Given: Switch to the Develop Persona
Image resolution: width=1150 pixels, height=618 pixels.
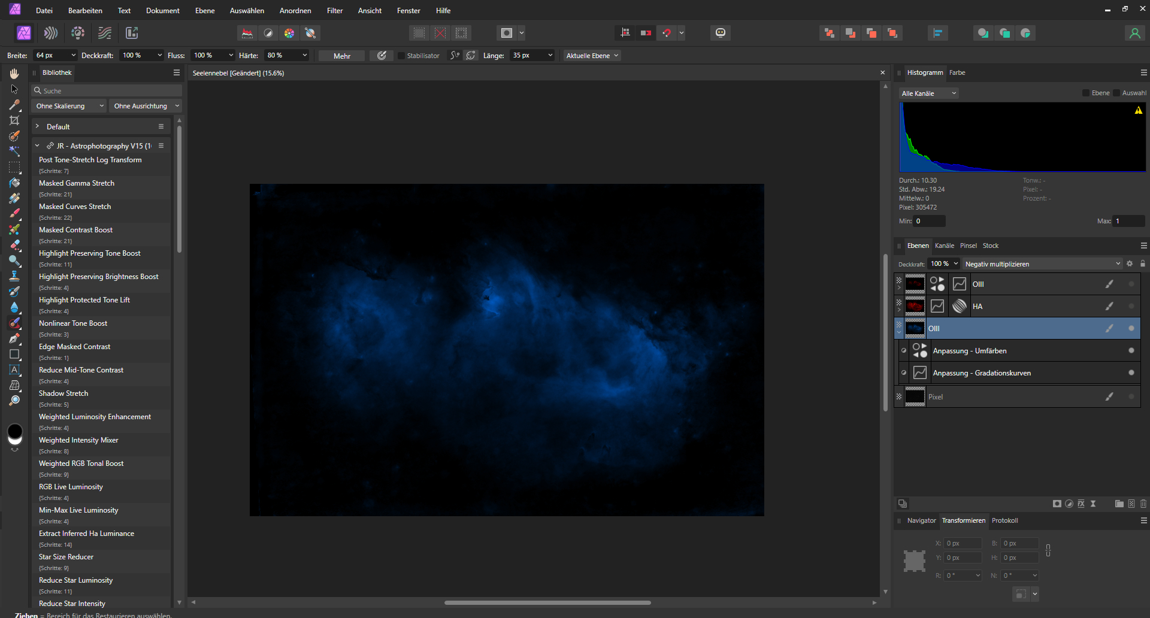Looking at the screenshot, I should (x=78, y=33).
